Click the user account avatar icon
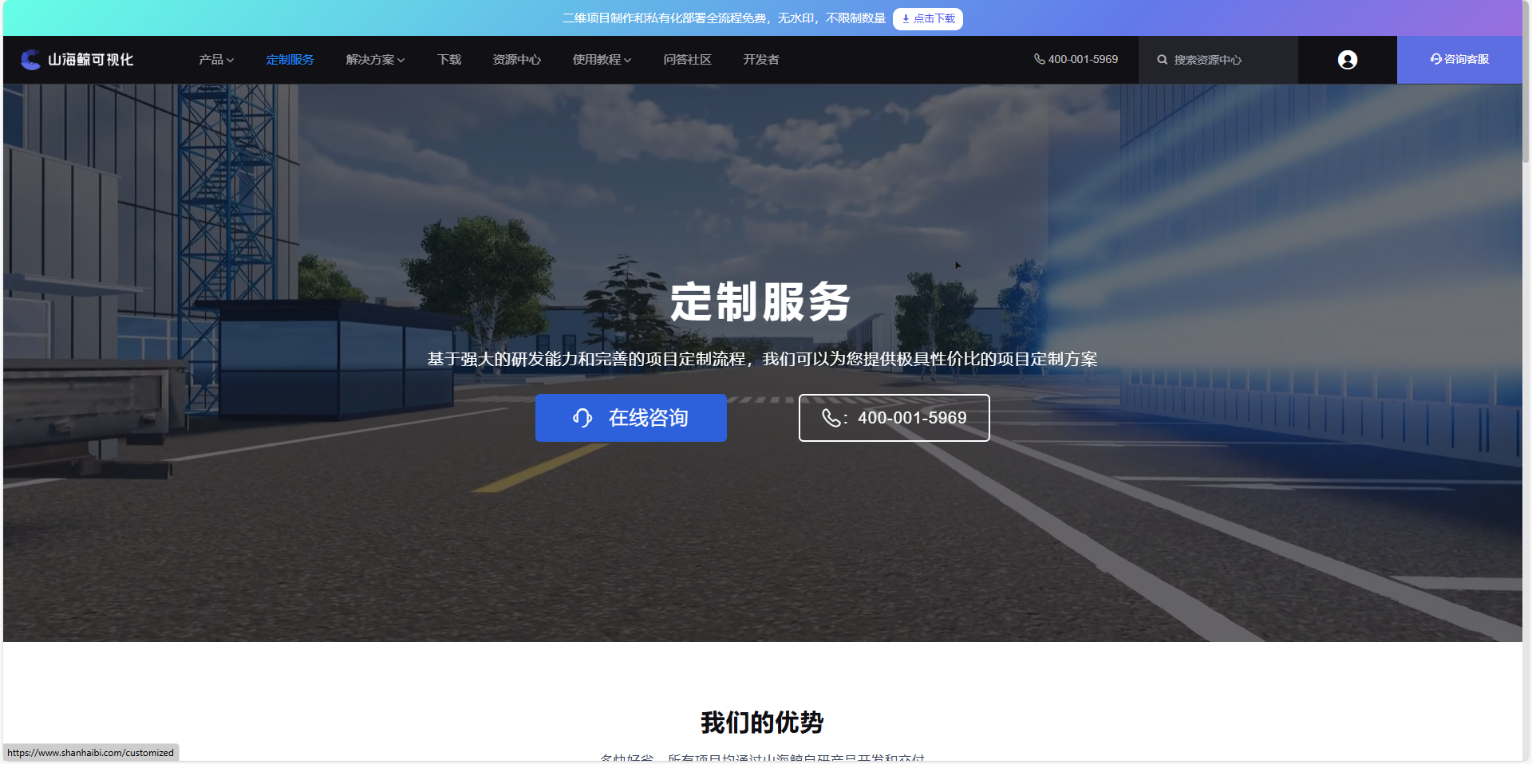Viewport: 1532px width, 764px height. coord(1347,60)
